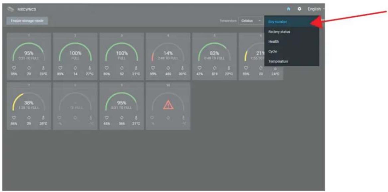Click the heart health icon in bay 7
Viewport: 388px width, 192px height.
pyautogui.click(x=14, y=118)
